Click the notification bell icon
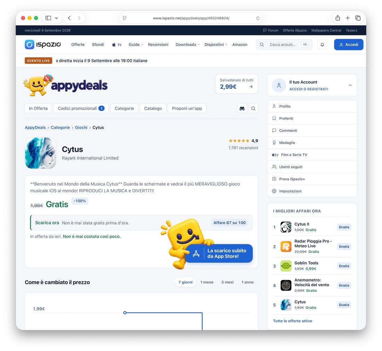382x351 pixels. [322, 44]
